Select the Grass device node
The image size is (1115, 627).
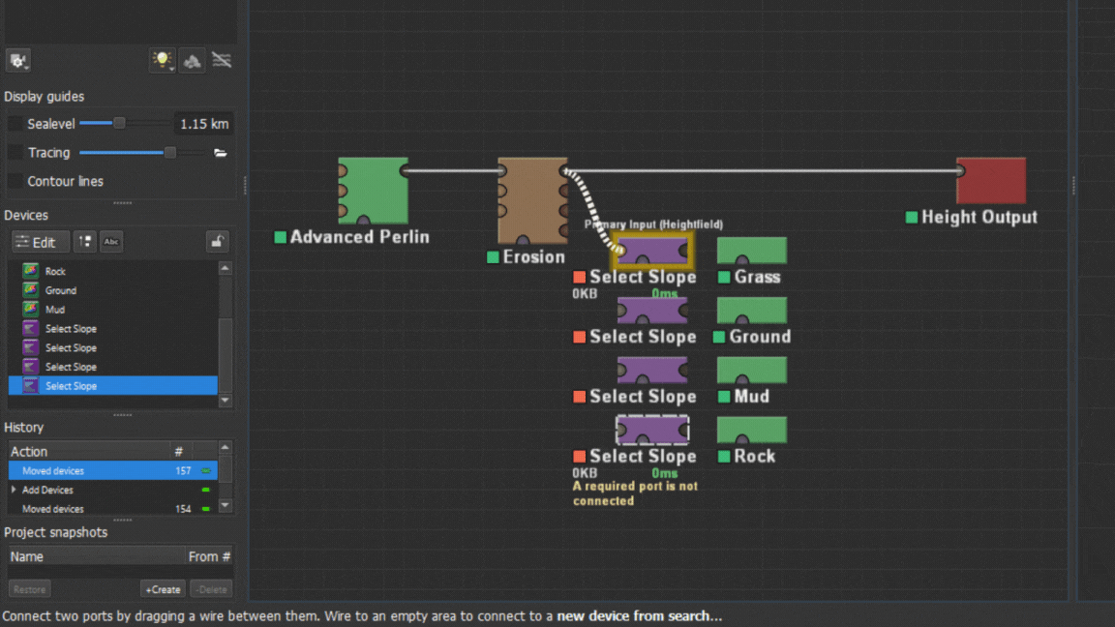[752, 251]
